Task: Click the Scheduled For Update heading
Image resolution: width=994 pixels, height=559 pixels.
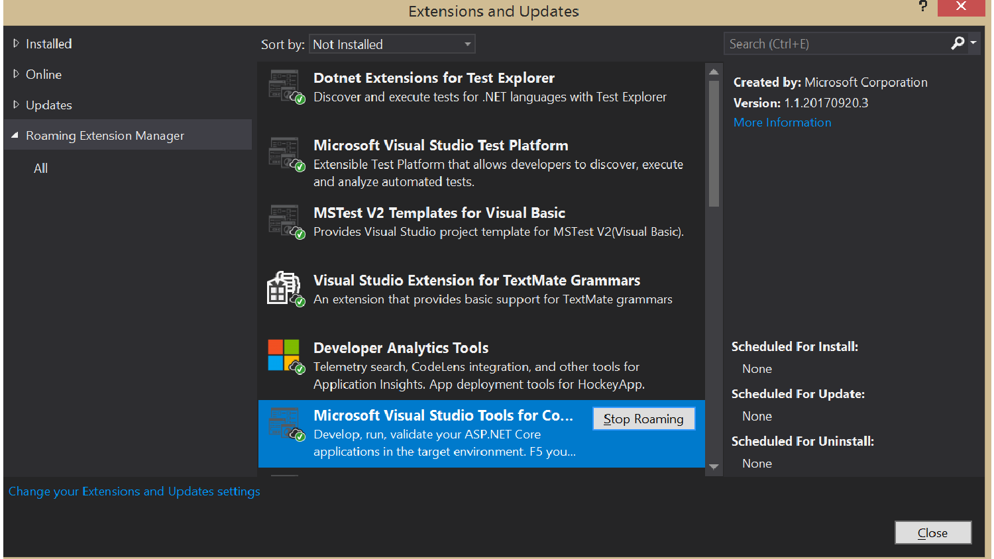Action: point(798,393)
